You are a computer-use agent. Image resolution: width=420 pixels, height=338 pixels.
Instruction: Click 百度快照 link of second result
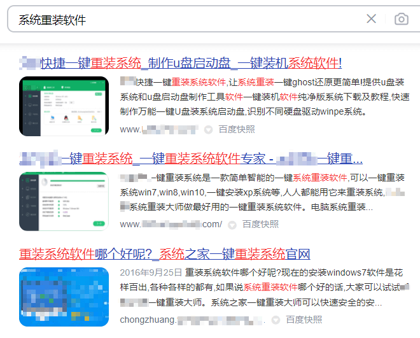click(260, 224)
